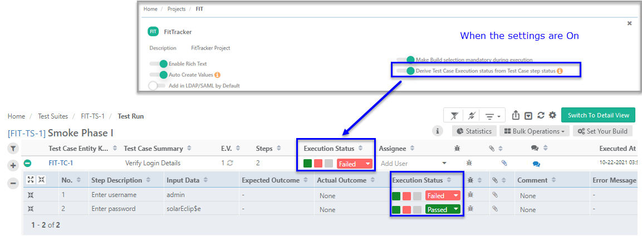Click the green FIT project badge icon
642x236 pixels.
pos(153,32)
